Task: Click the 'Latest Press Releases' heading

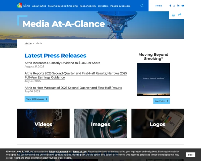Action: coord(55,56)
